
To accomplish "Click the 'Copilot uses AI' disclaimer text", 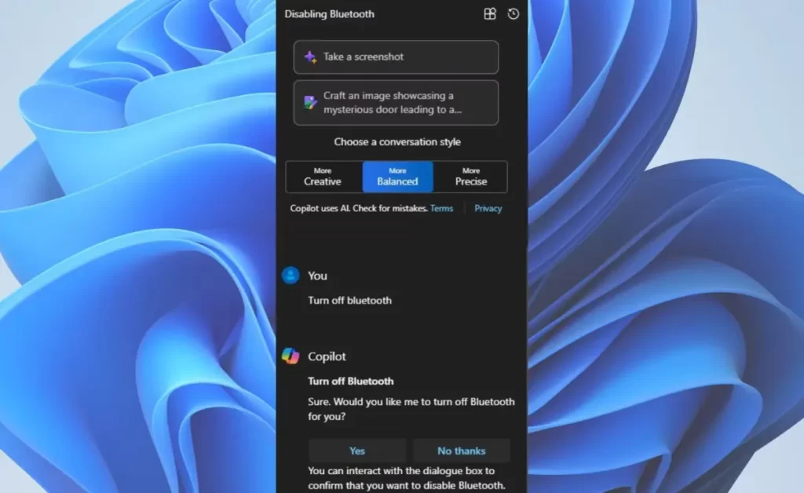I will [x=358, y=208].
